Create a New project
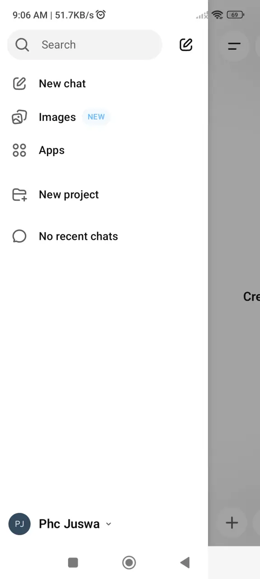This screenshot has height=579, width=260. point(69,195)
